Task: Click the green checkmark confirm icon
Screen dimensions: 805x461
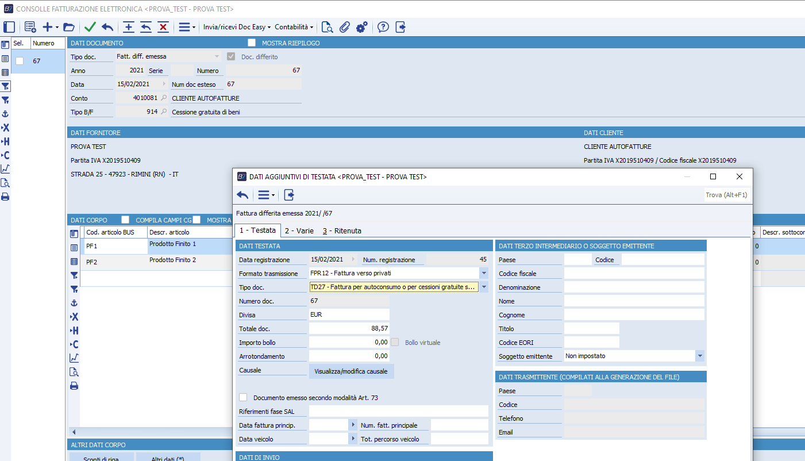Action: pos(90,27)
